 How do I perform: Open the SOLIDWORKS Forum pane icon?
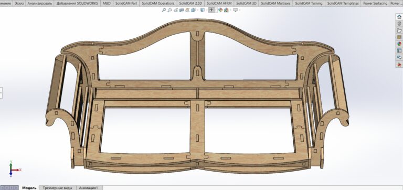[399, 57]
